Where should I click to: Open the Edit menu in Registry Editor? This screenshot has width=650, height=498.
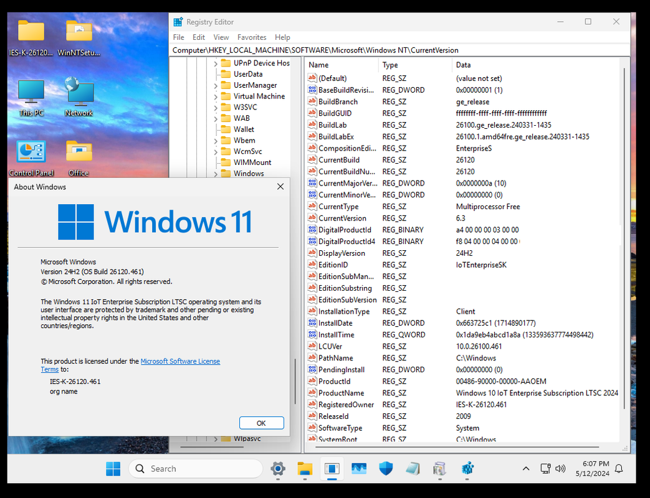[199, 37]
